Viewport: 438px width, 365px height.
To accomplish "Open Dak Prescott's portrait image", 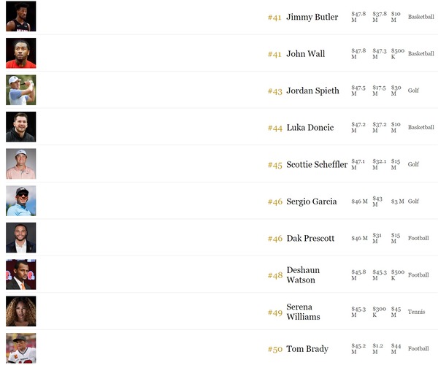I will pos(21,238).
